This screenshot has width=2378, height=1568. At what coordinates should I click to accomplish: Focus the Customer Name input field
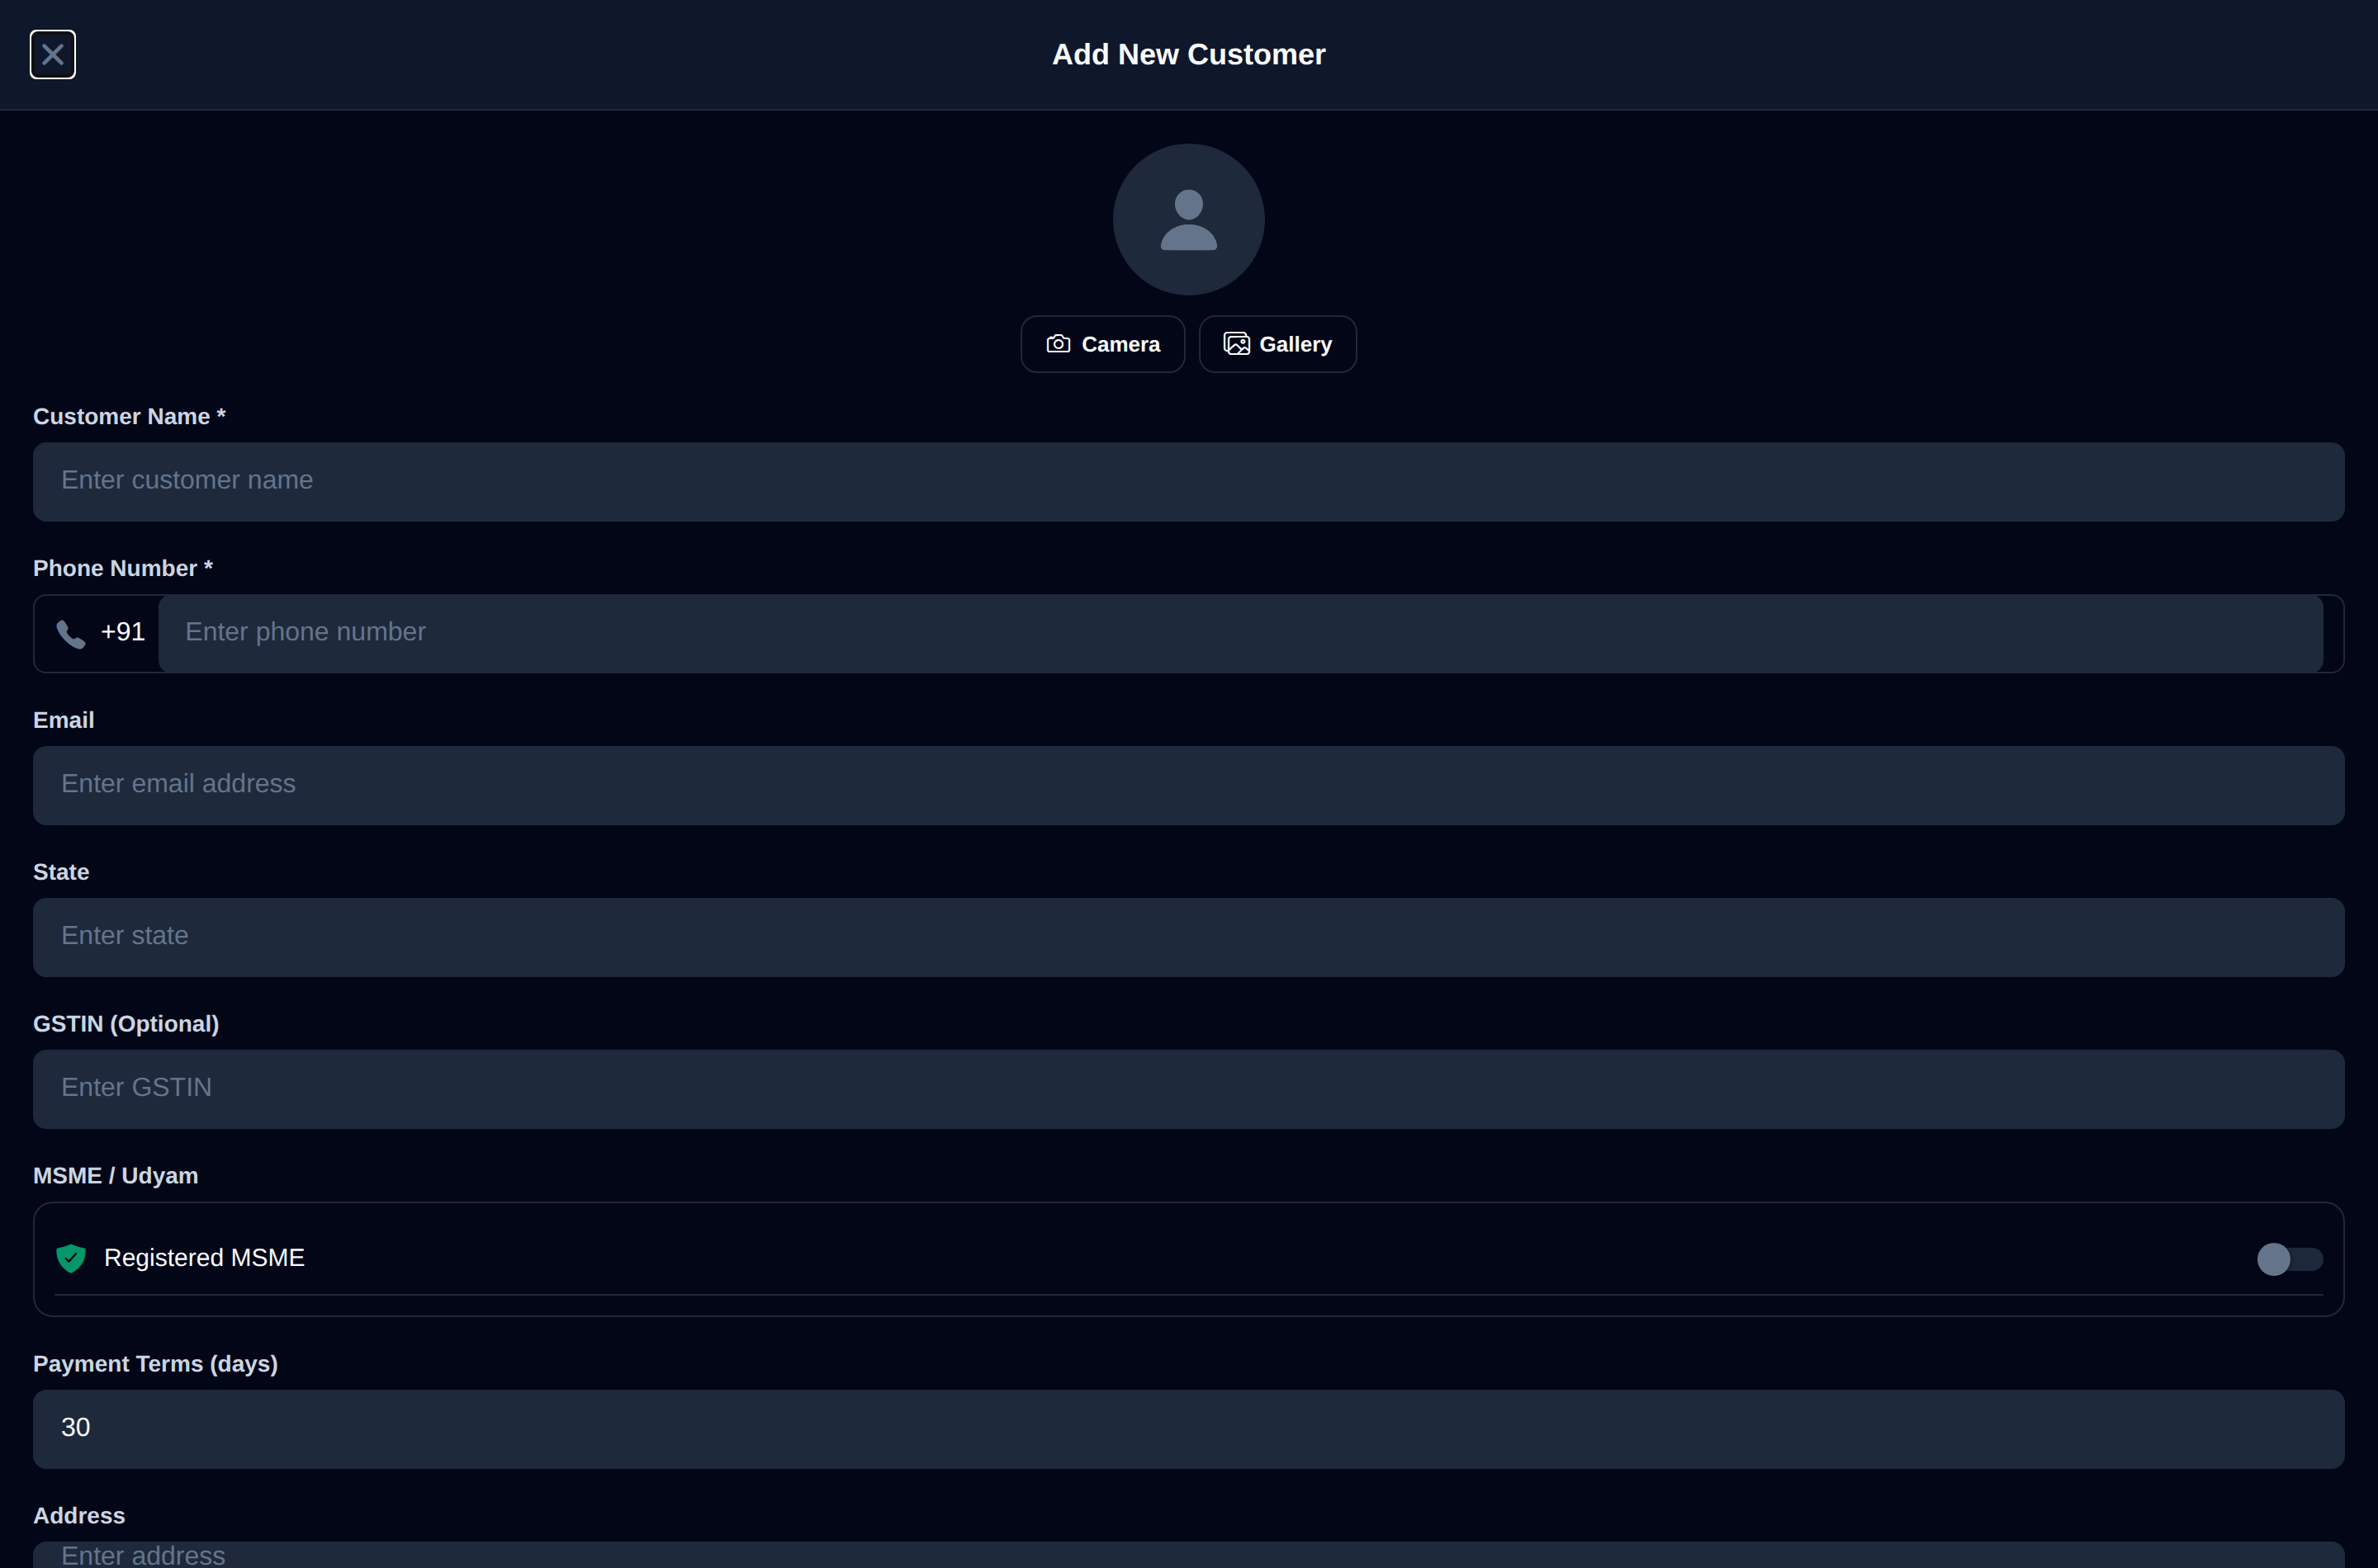point(1188,482)
